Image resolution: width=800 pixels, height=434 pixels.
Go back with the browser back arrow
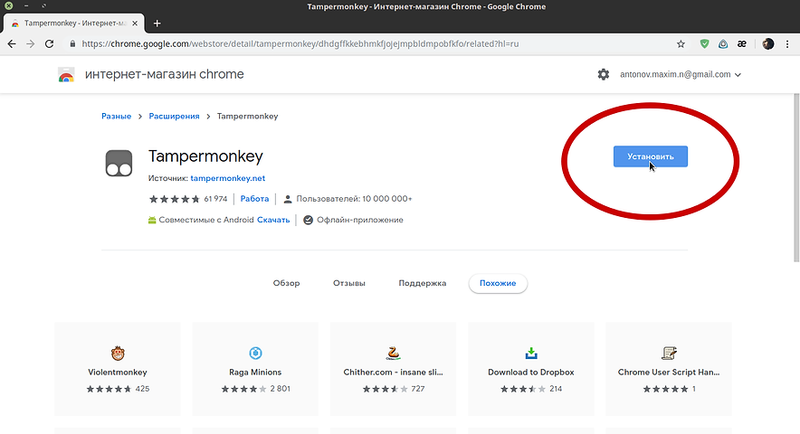point(12,44)
